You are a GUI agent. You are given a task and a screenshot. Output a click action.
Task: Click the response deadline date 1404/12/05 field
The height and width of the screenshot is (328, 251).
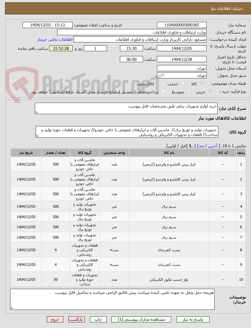coord(182,48)
